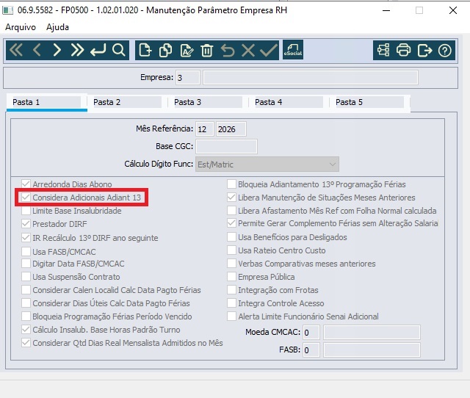Toggle Considerar Qtd Dias Real Mensalista Admitidos
This screenshot has height=398, width=470.
point(26,342)
